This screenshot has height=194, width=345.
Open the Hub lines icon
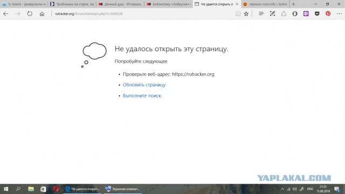[x=261, y=13]
